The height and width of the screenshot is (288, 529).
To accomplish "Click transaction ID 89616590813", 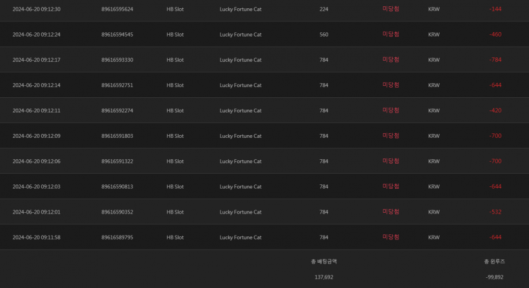I will coord(117,186).
